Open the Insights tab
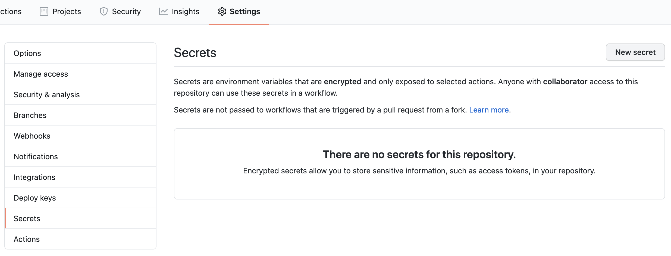 pos(186,11)
